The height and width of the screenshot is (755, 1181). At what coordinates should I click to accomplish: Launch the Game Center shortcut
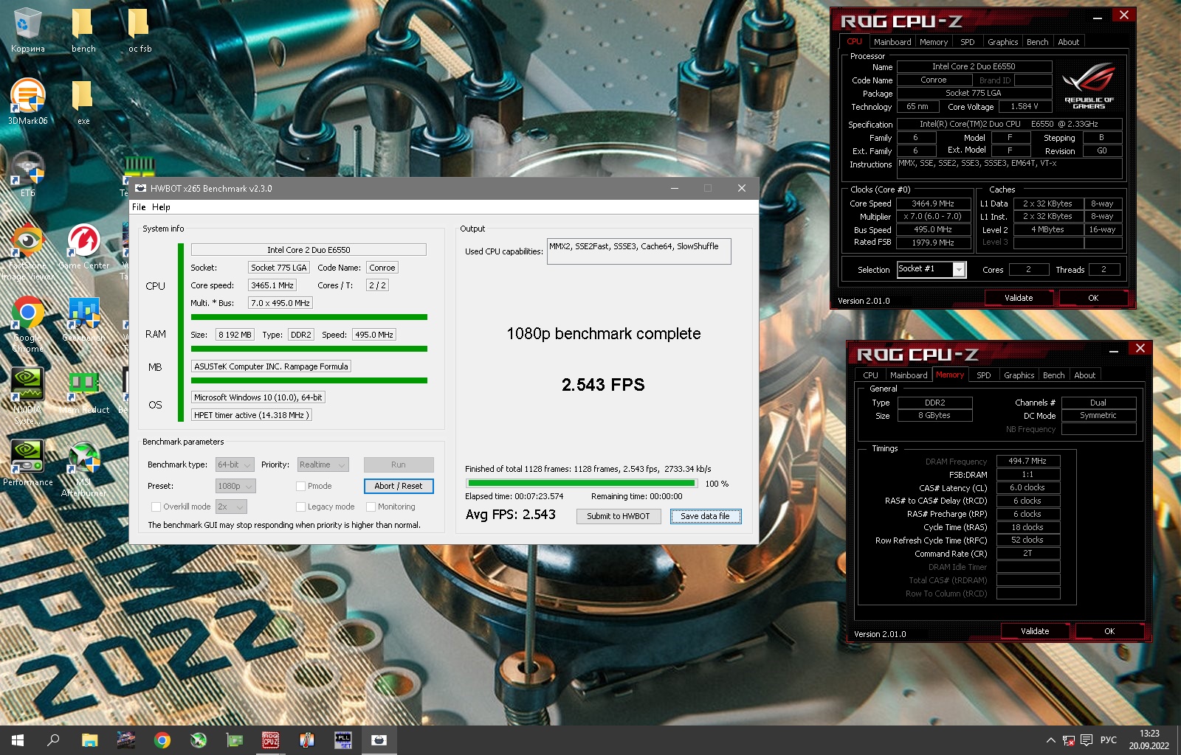(x=83, y=247)
